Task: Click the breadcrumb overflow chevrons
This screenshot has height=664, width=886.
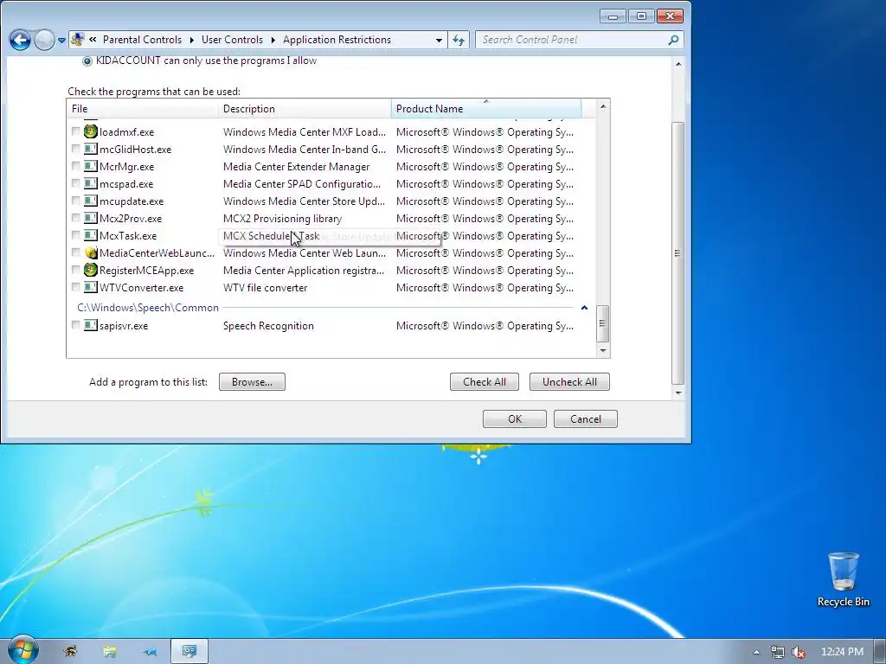Action: click(93, 40)
